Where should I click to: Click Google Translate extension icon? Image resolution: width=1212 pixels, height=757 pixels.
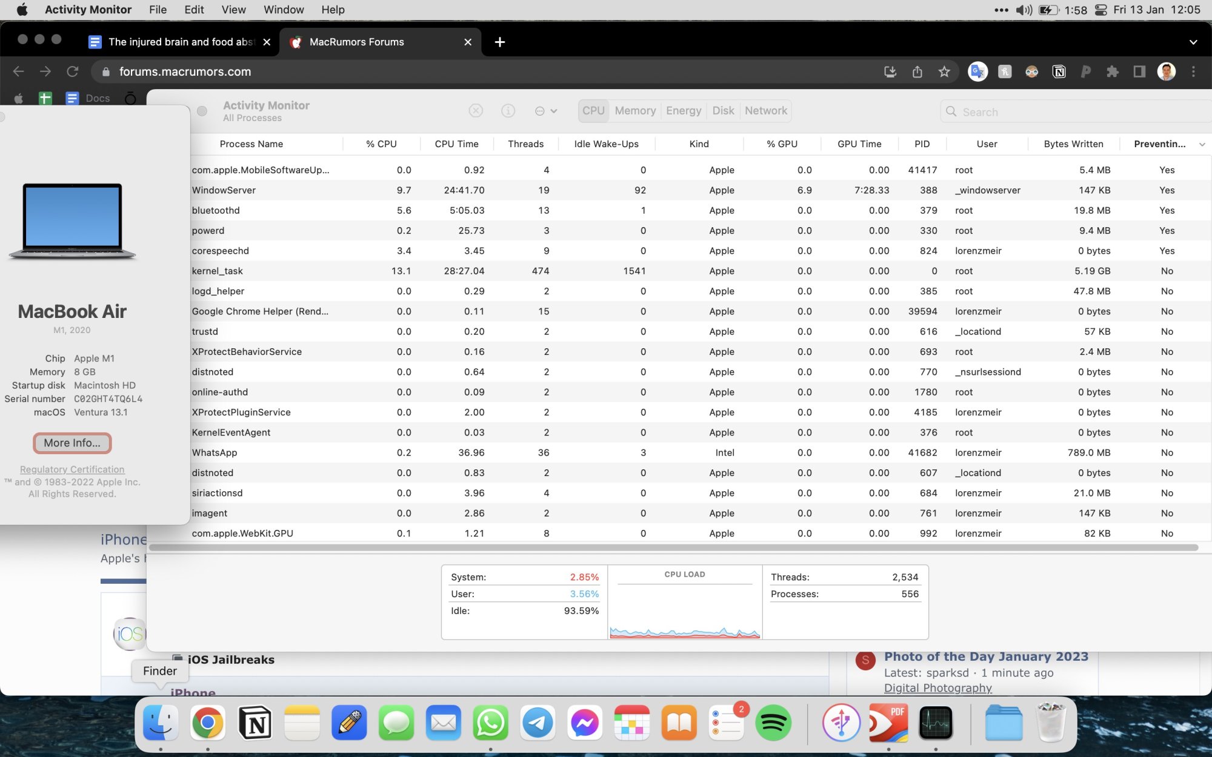pyautogui.click(x=977, y=71)
